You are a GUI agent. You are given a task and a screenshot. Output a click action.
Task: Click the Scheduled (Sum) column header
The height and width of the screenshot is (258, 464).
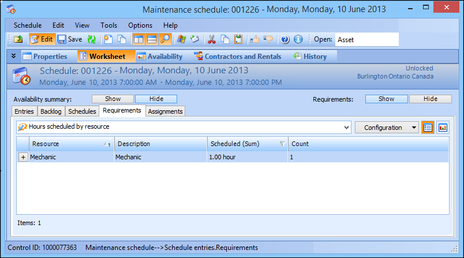tap(248, 144)
